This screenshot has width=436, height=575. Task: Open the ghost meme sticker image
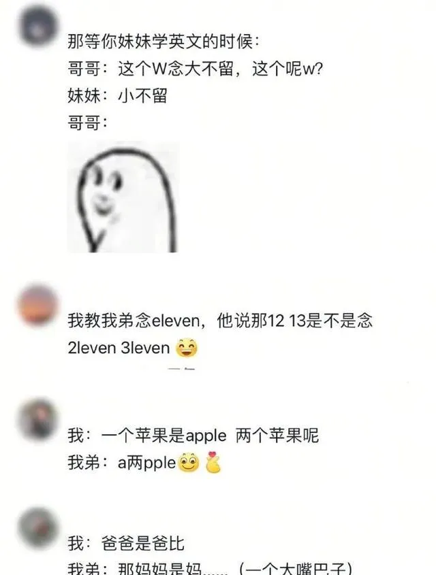click(123, 197)
